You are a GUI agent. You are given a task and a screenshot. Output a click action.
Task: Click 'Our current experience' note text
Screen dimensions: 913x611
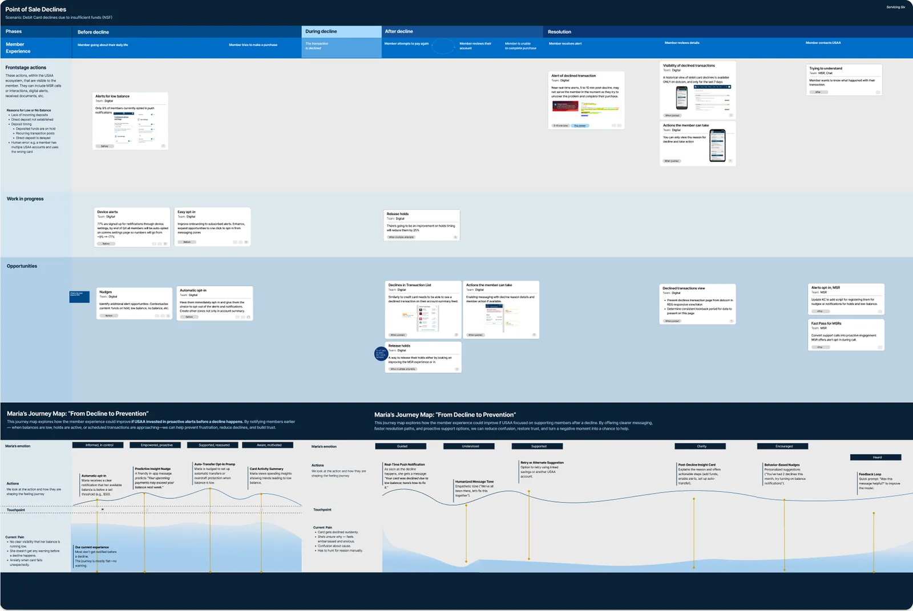coord(92,548)
